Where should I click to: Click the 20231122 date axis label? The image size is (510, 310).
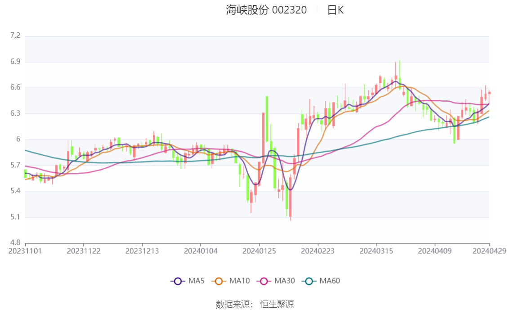click(84, 251)
